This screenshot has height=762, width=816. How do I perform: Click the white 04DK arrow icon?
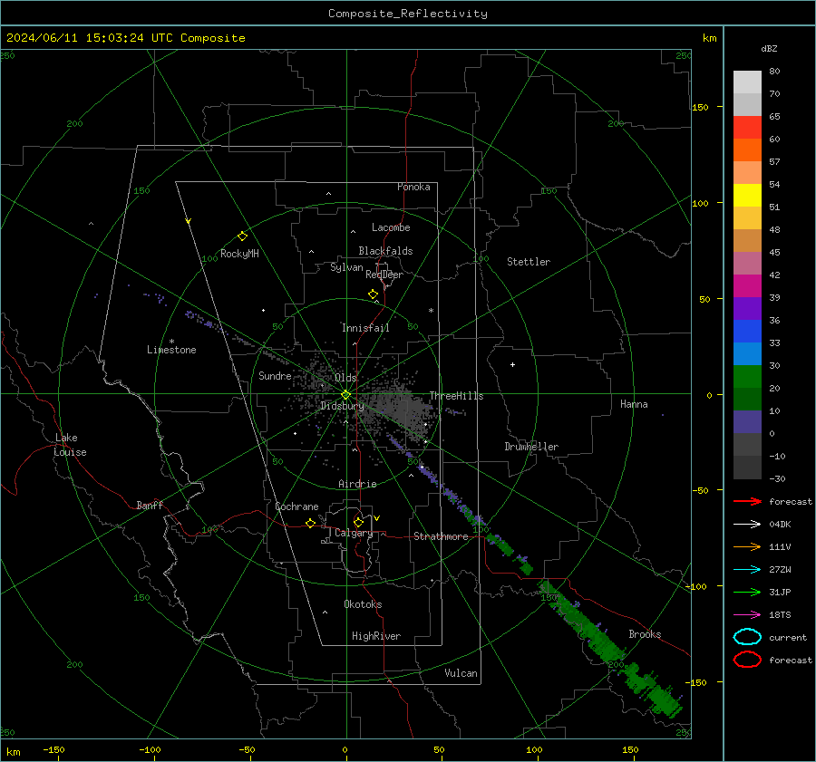click(747, 524)
